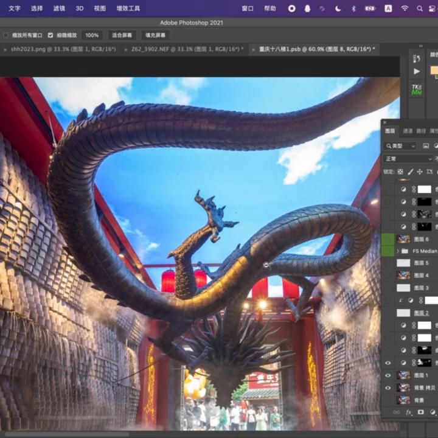This screenshot has height=438, width=438.
Task: Click the TK8 Mм panel icon
Action: tap(417, 89)
